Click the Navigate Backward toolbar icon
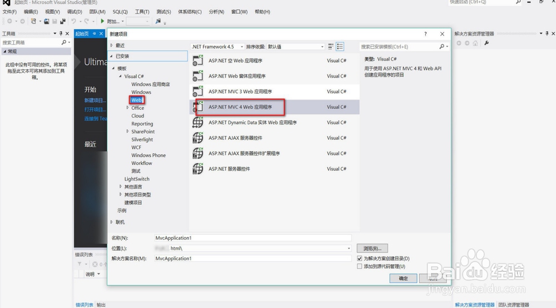 (x=9, y=21)
